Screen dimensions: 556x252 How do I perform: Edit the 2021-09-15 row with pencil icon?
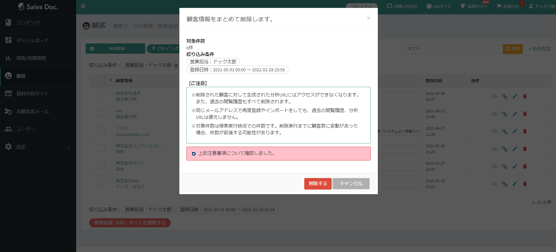click(515, 114)
